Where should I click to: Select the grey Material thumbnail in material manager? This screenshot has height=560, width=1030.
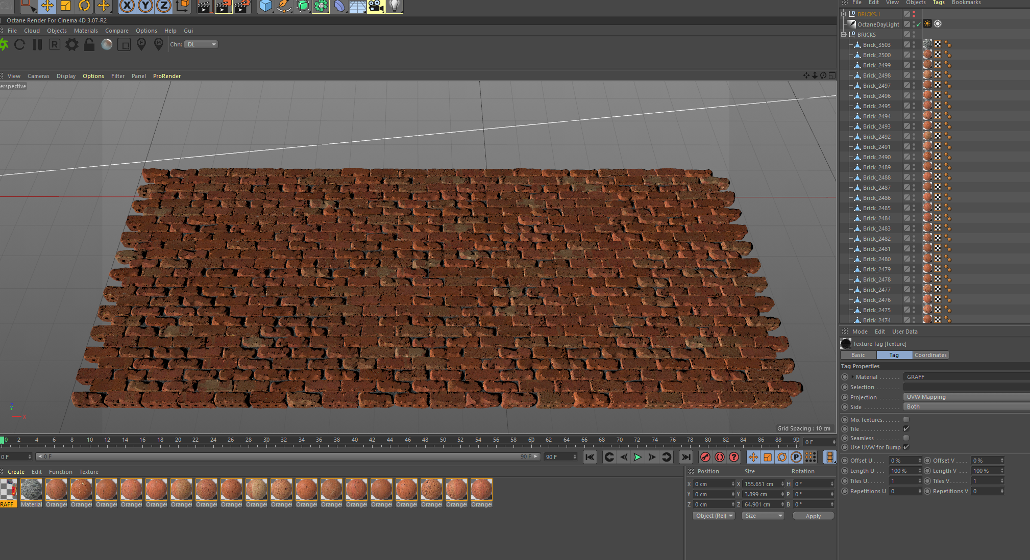tap(31, 490)
